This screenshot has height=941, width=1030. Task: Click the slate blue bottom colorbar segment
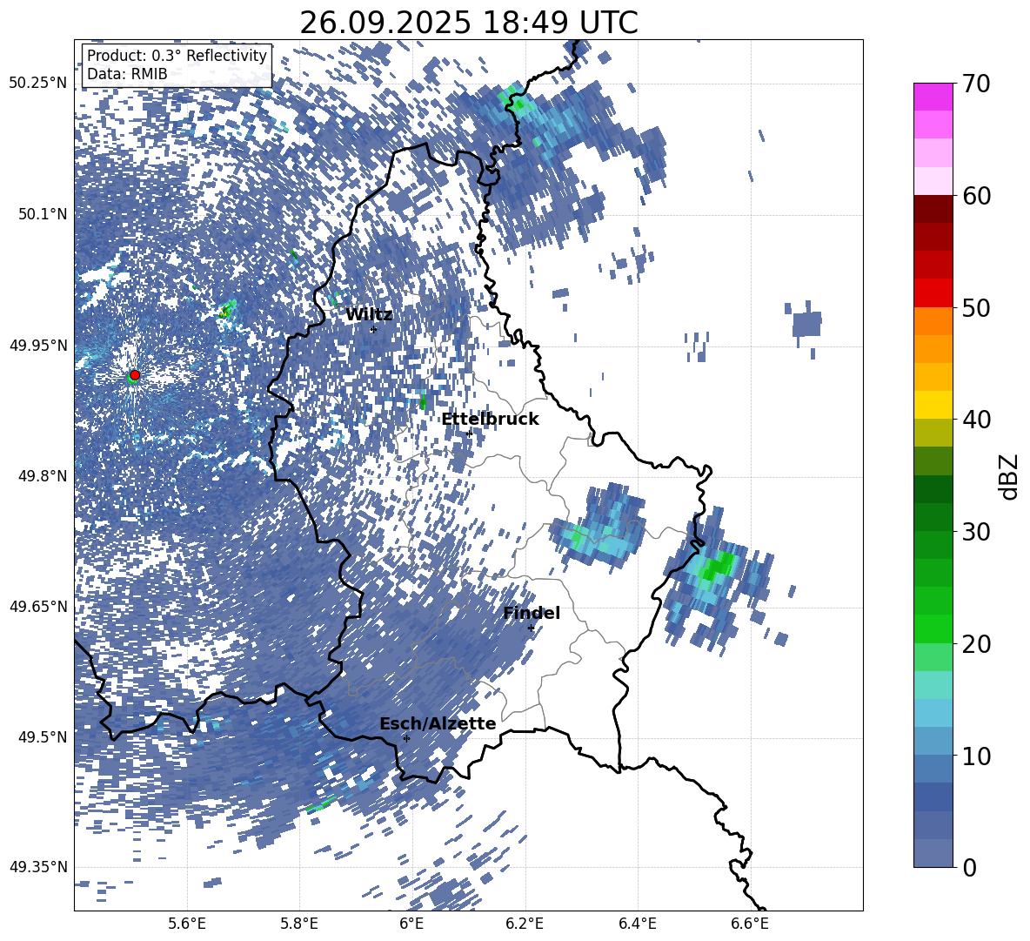click(933, 853)
